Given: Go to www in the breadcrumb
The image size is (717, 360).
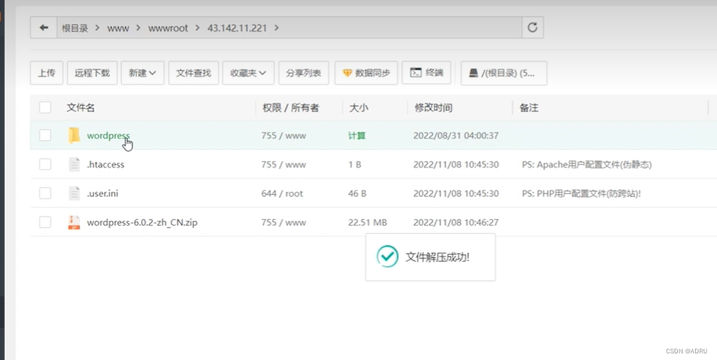Looking at the screenshot, I should click(x=118, y=29).
